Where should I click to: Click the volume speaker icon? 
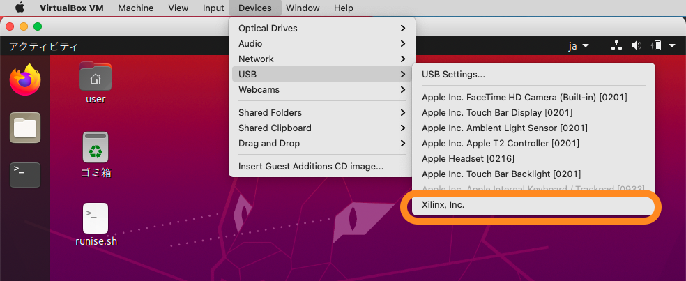[636, 45]
